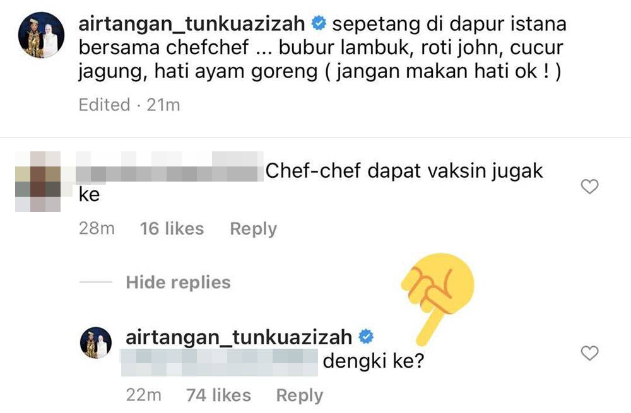This screenshot has width=631, height=413.
Task: Tap the 22m reply timestamp
Action: (144, 395)
